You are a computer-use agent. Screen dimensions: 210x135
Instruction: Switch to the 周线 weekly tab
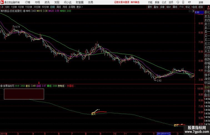pos(59,7)
